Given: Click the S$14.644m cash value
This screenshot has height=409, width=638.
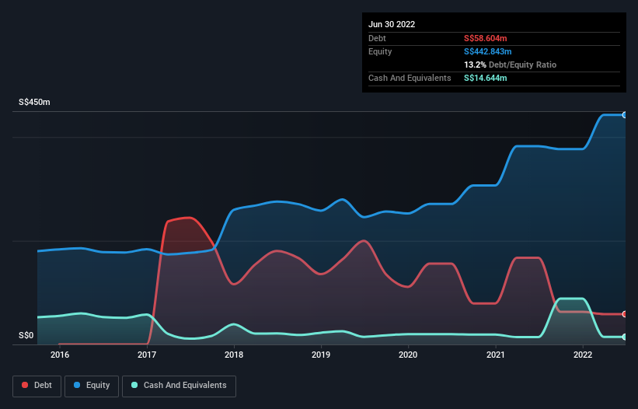Looking at the screenshot, I should [x=486, y=78].
